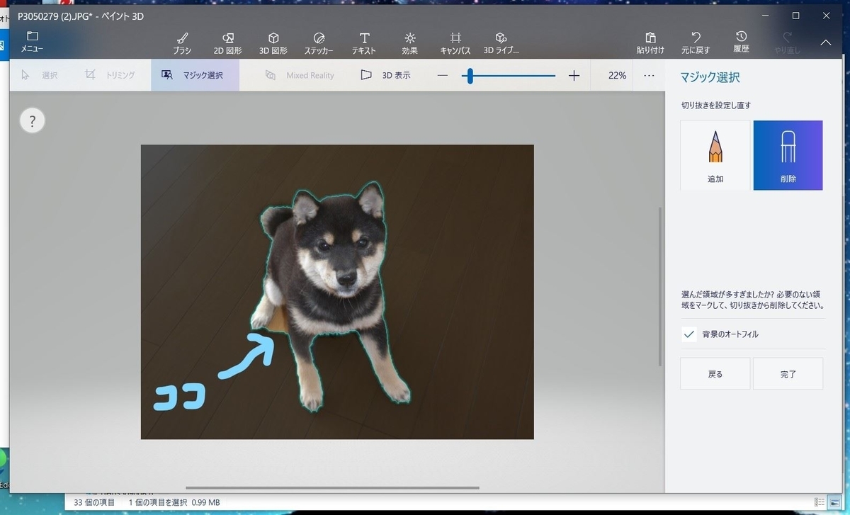This screenshot has height=515, width=850.
Task: Maximize the Paint 3D window
Action: pyautogui.click(x=796, y=15)
